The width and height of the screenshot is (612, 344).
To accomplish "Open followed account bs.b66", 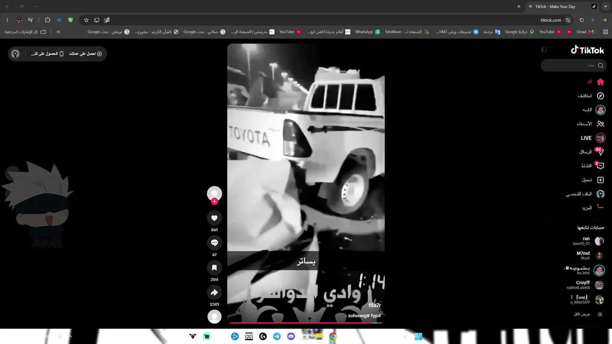I will click(584, 270).
